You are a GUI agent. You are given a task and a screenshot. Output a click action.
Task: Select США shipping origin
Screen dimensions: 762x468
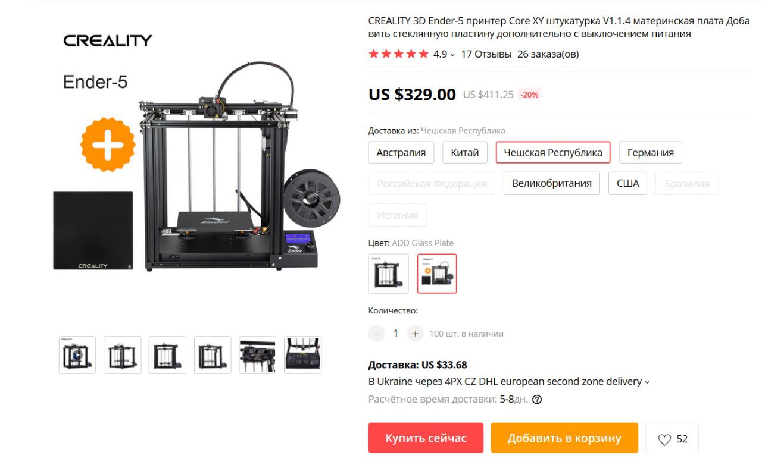(628, 183)
